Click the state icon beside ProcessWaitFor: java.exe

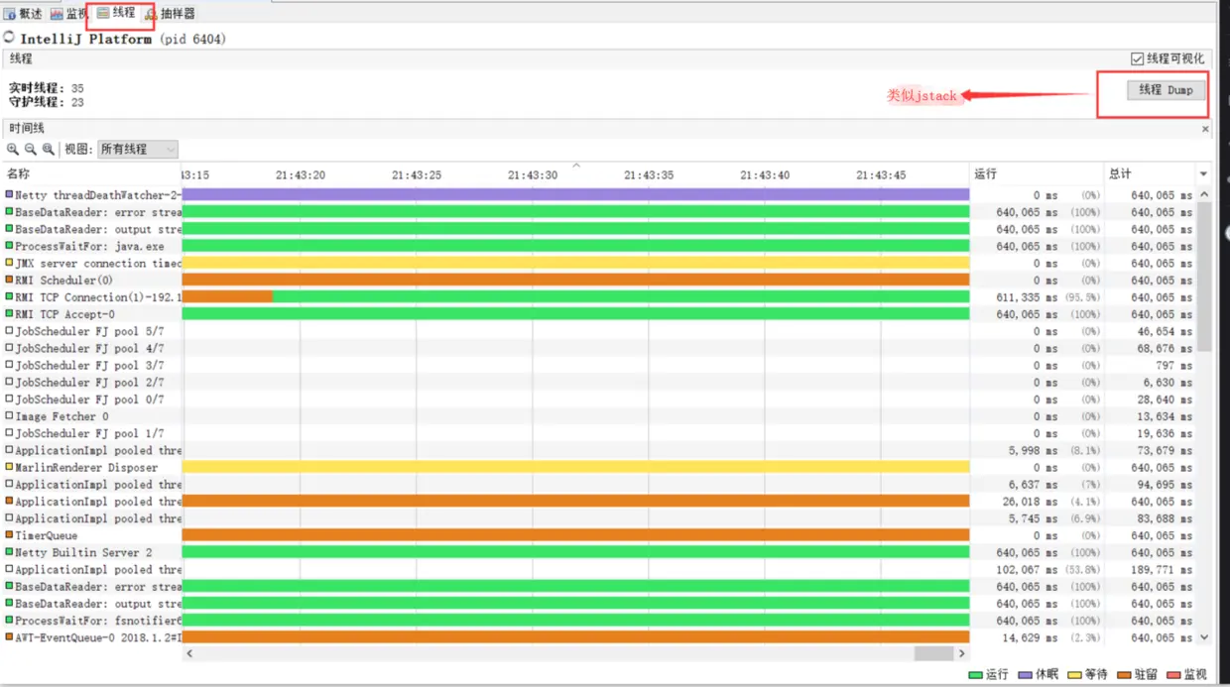point(10,246)
